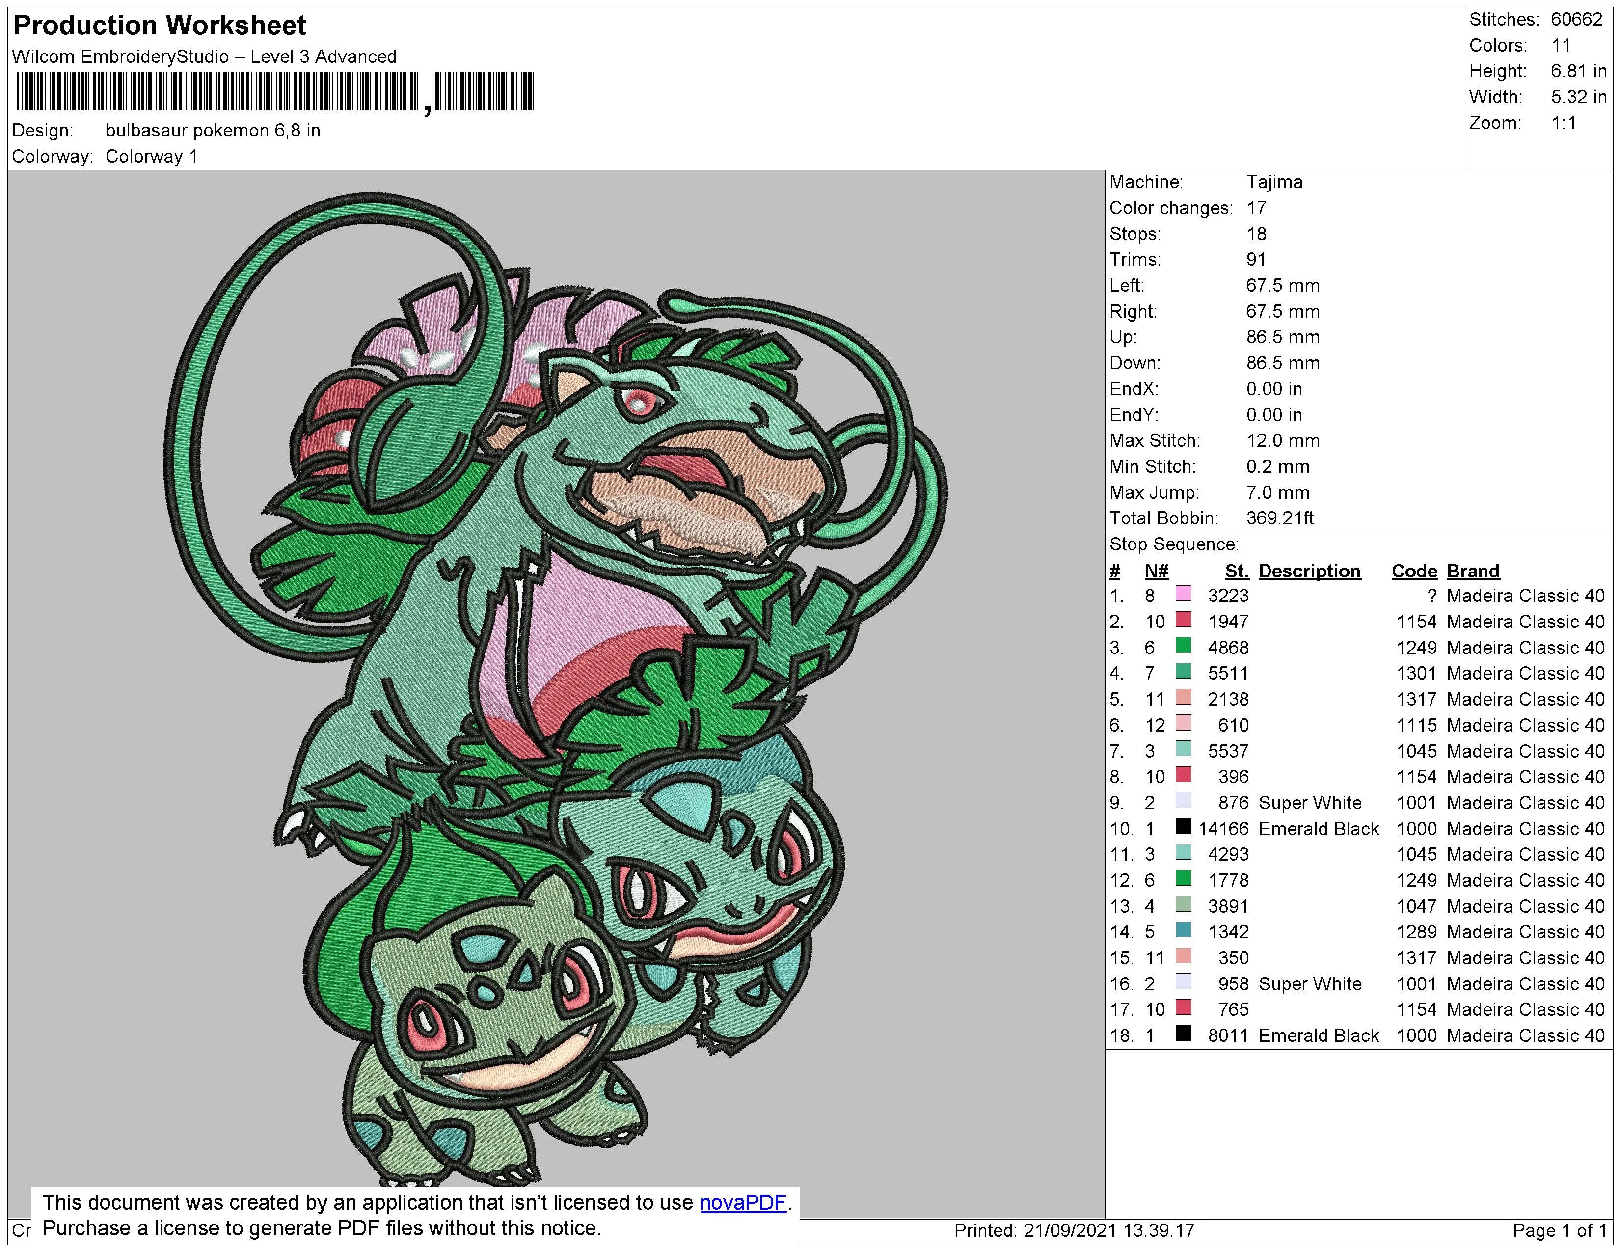This screenshot has width=1620, height=1252.
Task: Click the Colors value 11
Action: [x=1561, y=46]
